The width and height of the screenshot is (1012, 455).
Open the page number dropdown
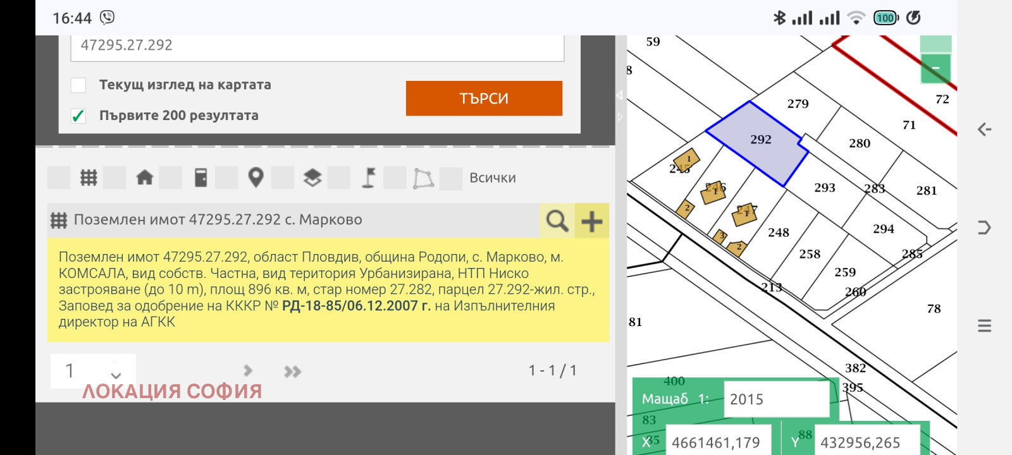pos(93,371)
